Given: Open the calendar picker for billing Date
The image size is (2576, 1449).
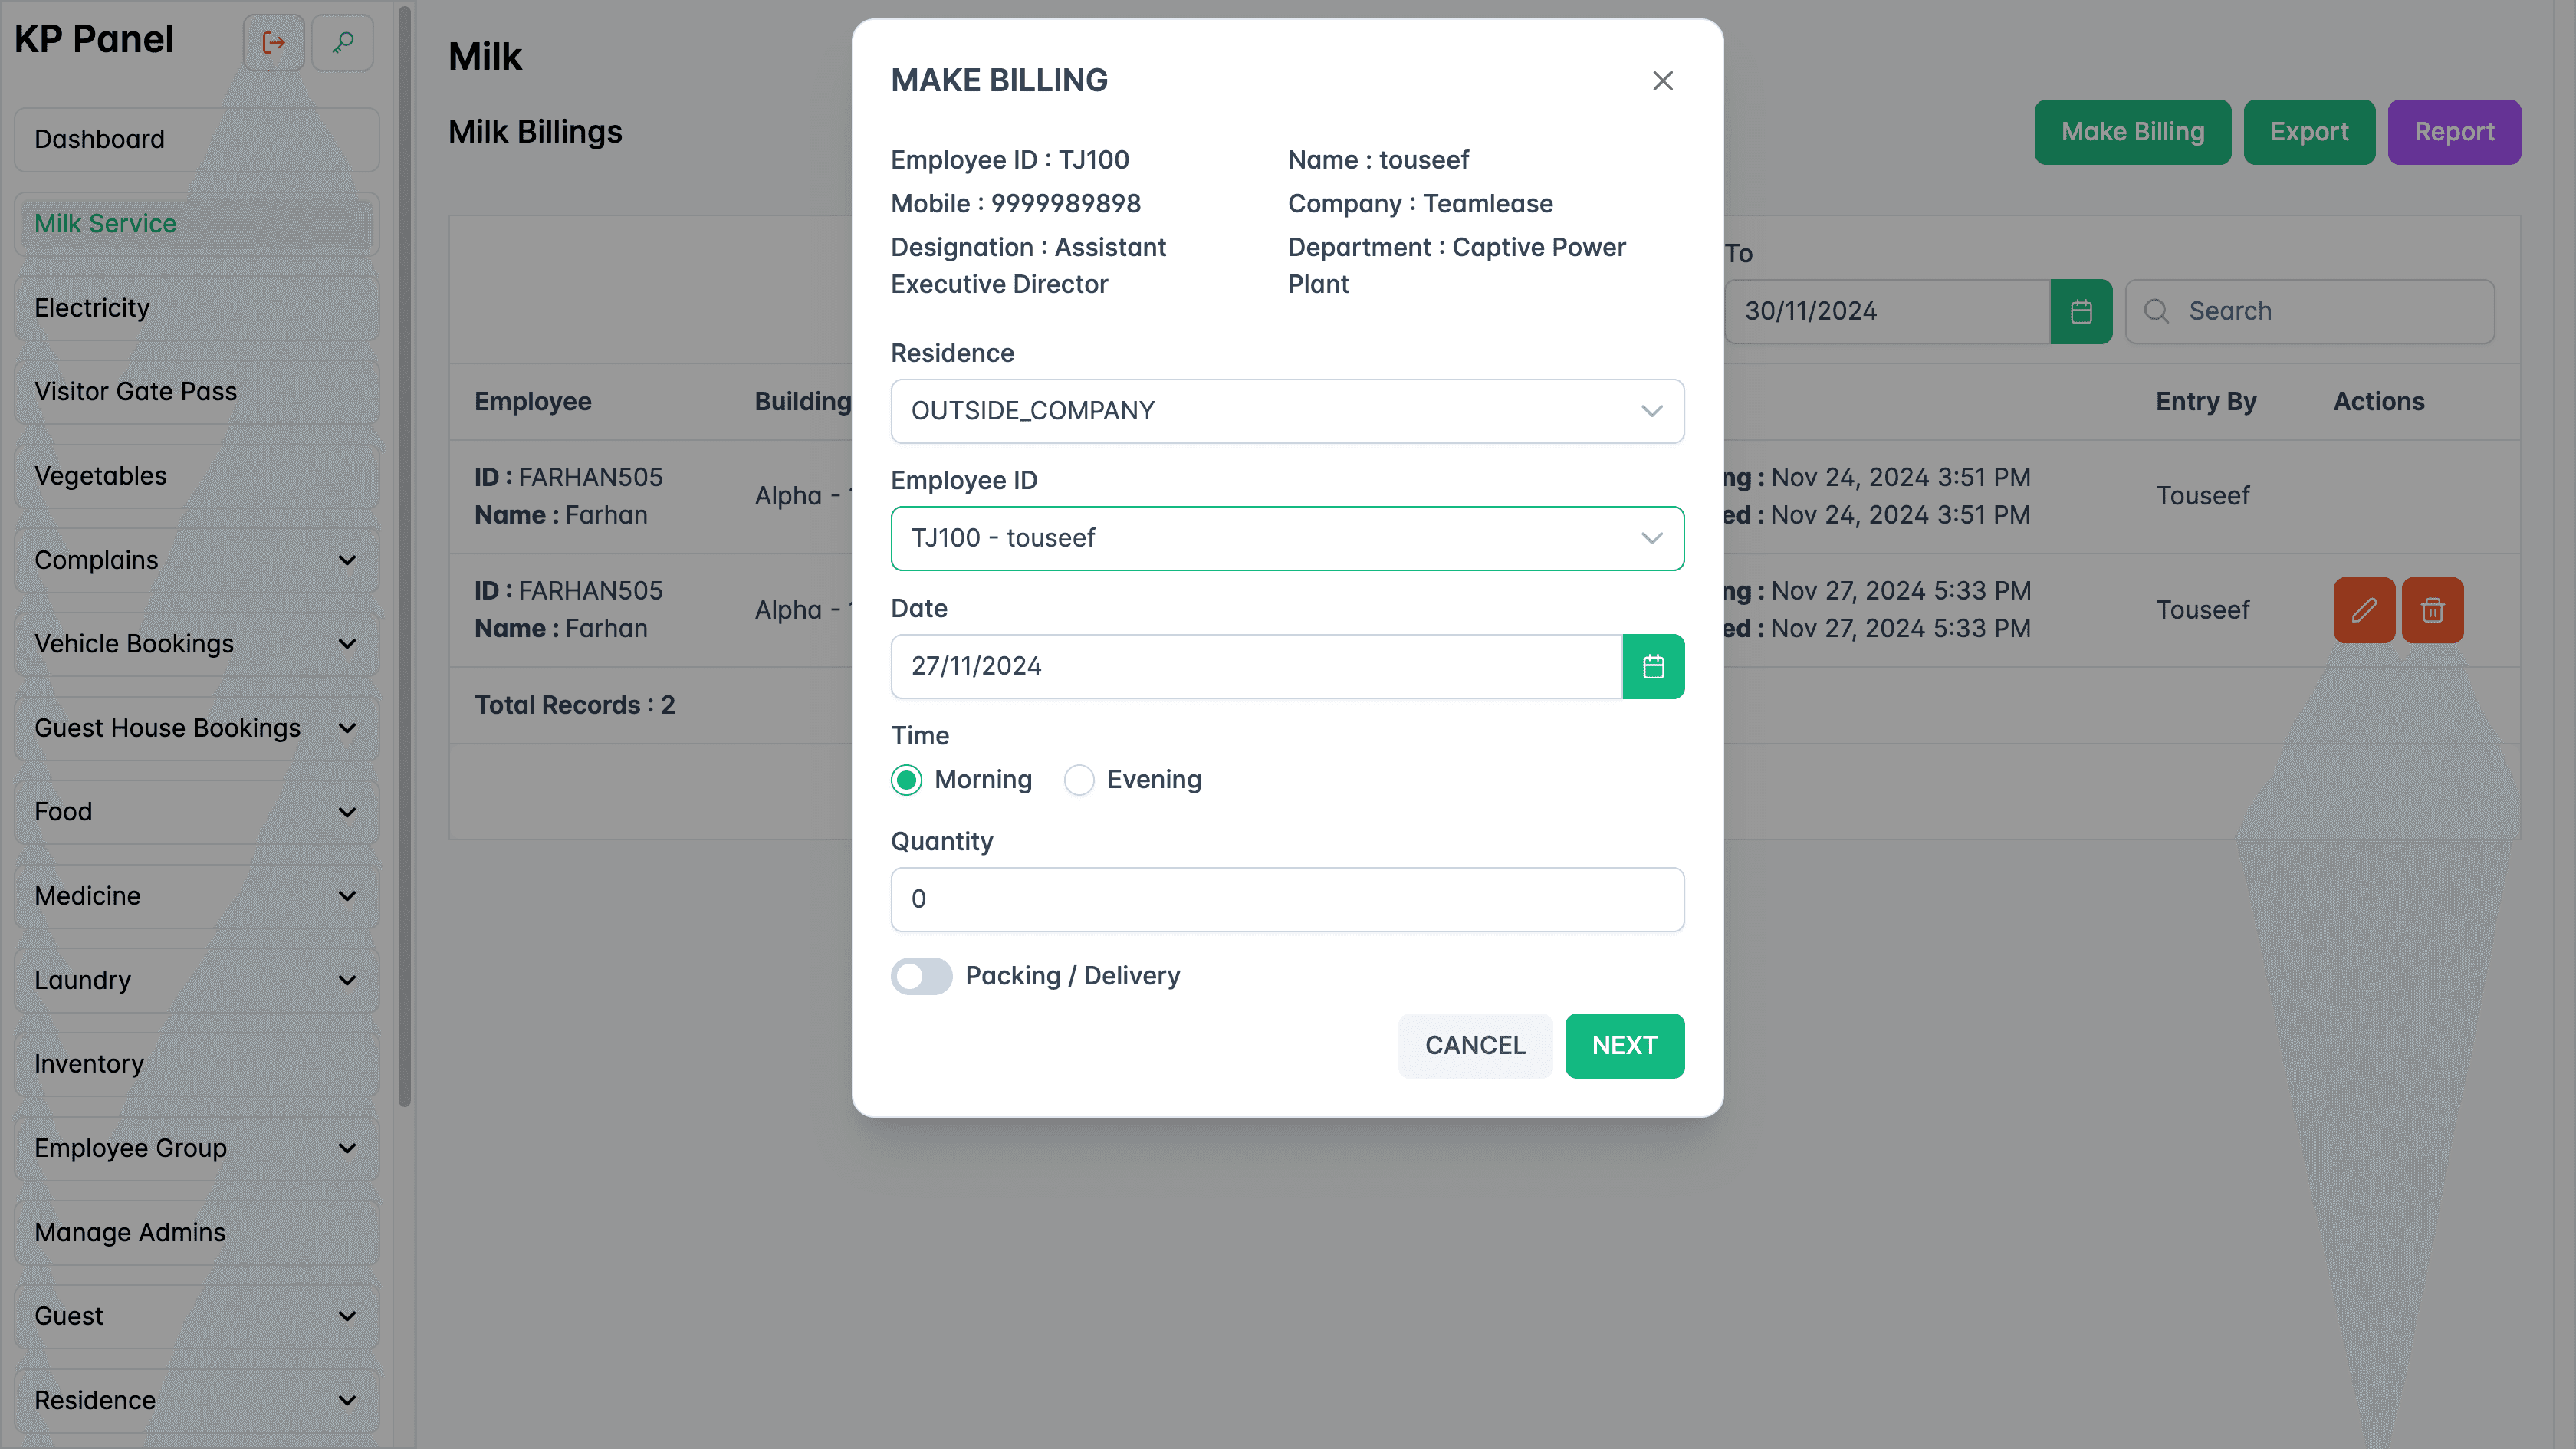Looking at the screenshot, I should coord(1653,666).
